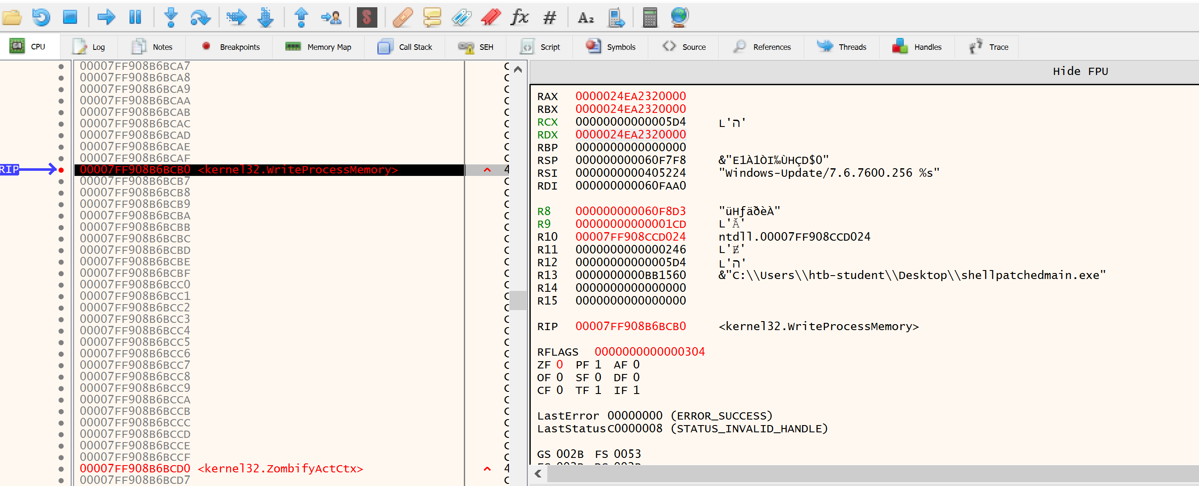View the Call Stack tab
The height and width of the screenshot is (486, 1199).
[405, 47]
